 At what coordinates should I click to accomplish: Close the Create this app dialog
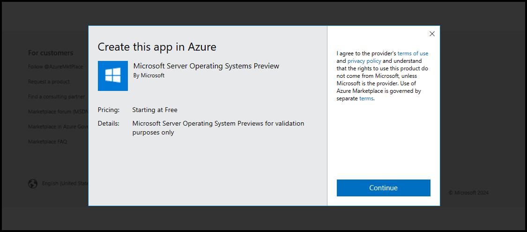(432, 34)
